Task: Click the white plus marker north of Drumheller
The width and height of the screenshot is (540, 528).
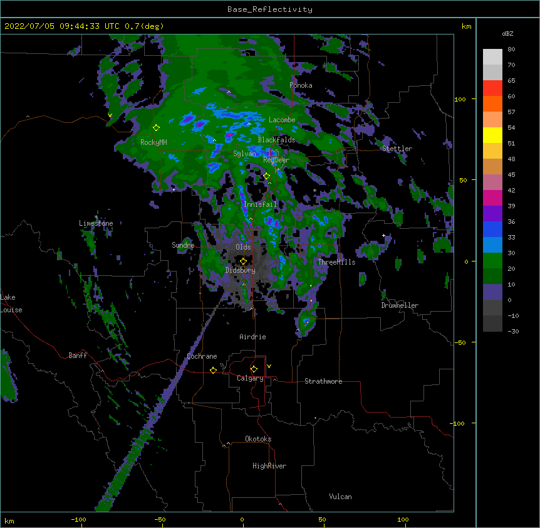Action: click(383, 235)
